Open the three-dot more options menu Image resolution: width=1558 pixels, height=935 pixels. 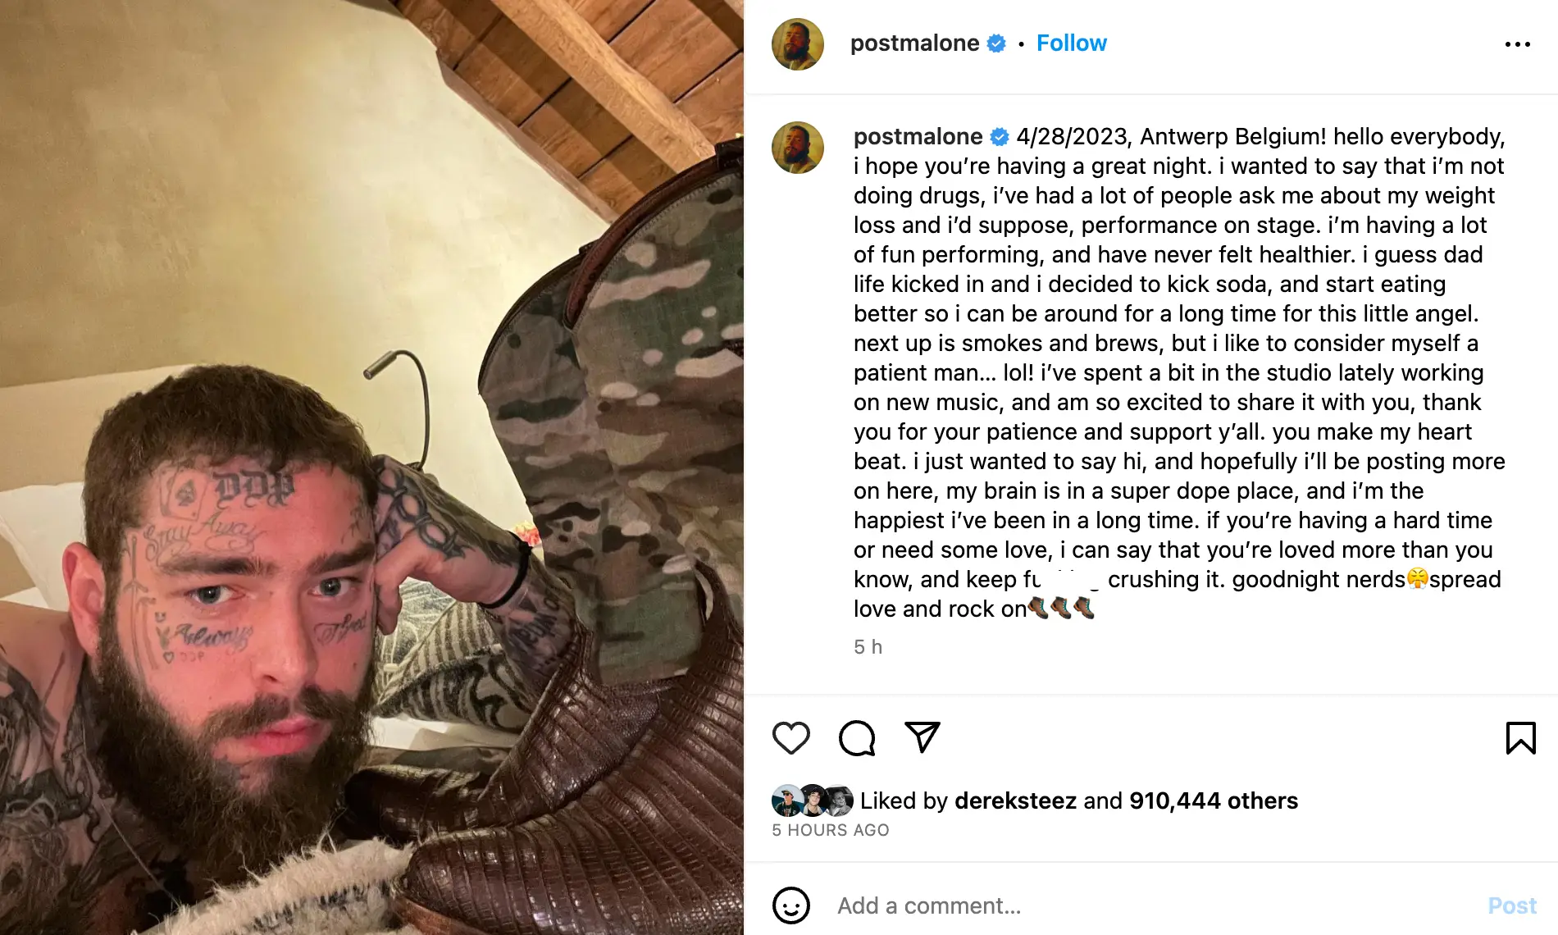tap(1517, 44)
